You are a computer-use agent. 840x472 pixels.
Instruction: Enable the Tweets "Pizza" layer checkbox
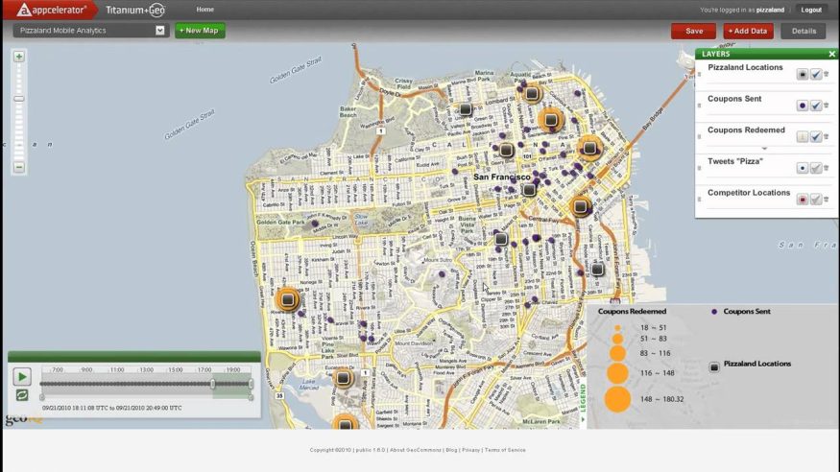(x=816, y=168)
